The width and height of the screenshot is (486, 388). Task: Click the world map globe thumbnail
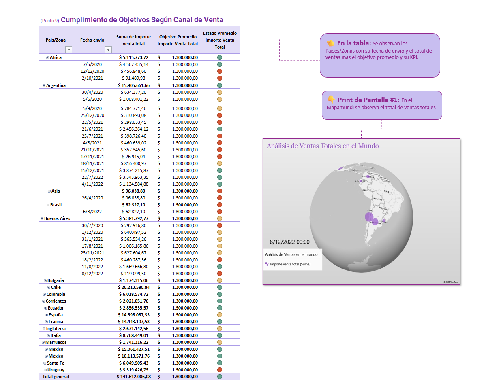[x=362, y=217]
